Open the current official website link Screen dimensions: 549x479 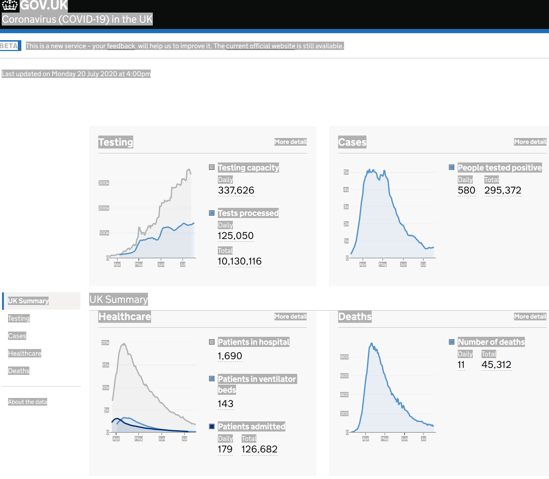tap(261, 46)
